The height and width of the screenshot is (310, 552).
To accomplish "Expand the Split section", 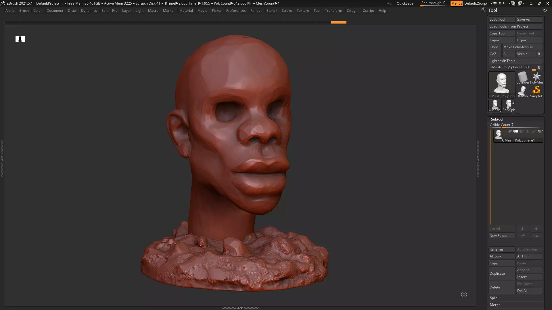I will (x=493, y=298).
